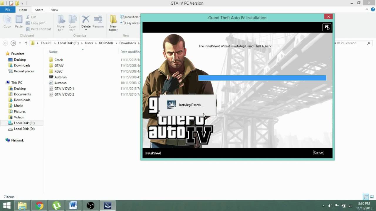Click This PC in the address bar

point(46,43)
